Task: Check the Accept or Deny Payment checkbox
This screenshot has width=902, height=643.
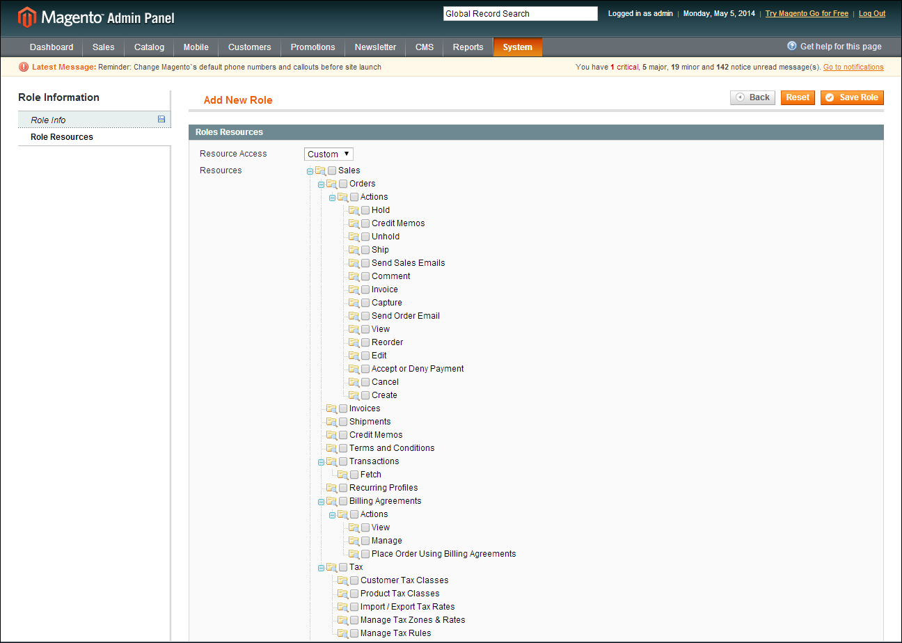Action: 365,369
